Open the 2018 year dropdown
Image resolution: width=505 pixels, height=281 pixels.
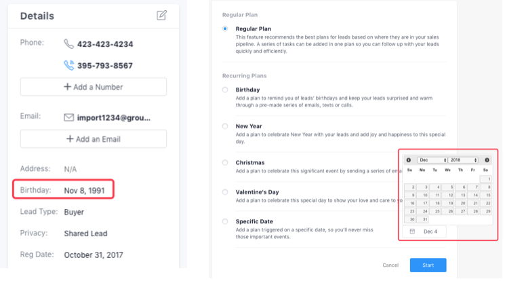tap(463, 160)
